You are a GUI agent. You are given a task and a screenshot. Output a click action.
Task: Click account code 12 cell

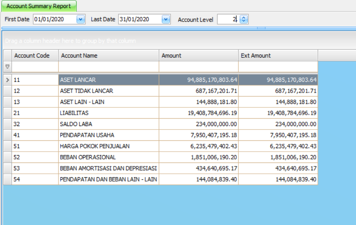[x=35, y=91]
